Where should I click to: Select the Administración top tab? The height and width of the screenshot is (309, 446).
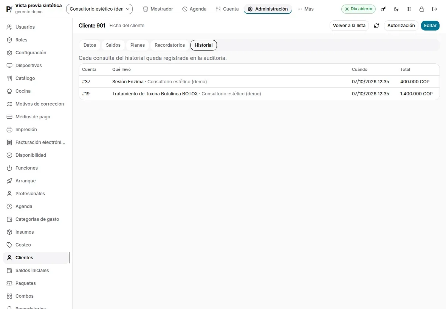pos(268,9)
